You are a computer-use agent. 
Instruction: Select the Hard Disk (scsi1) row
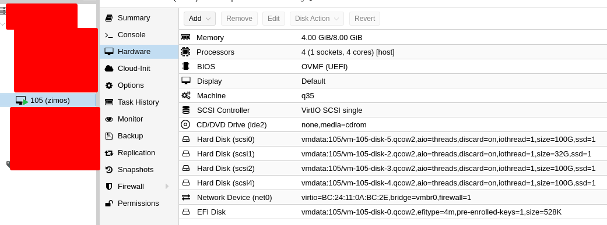coord(392,154)
